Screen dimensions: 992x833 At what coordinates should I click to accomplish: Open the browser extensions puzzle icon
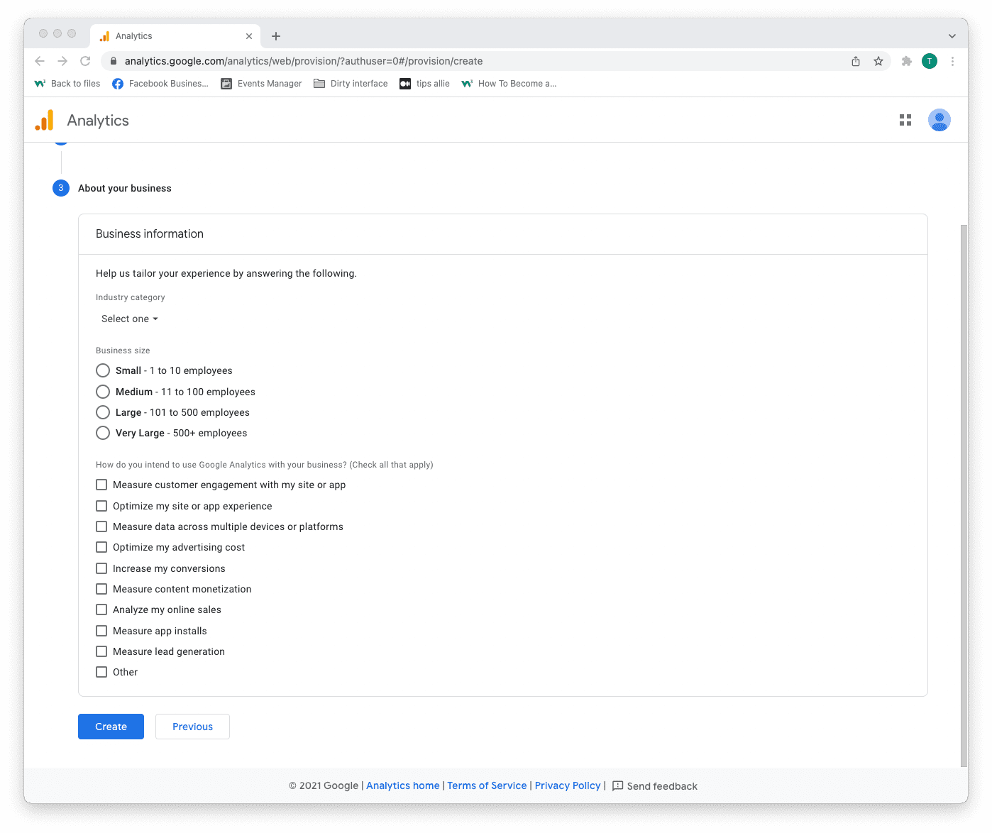906,61
